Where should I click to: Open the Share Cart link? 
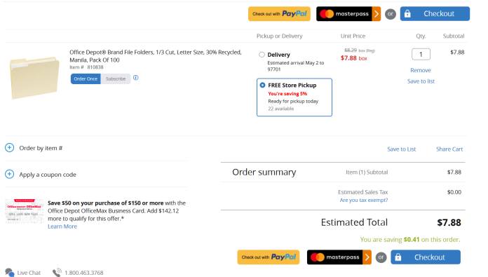point(449,149)
